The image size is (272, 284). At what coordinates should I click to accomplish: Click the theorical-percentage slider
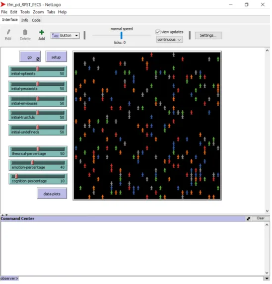click(x=38, y=151)
